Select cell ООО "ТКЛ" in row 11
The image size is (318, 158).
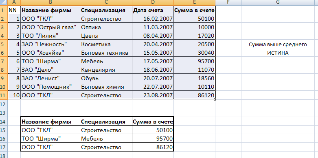pos(50,95)
